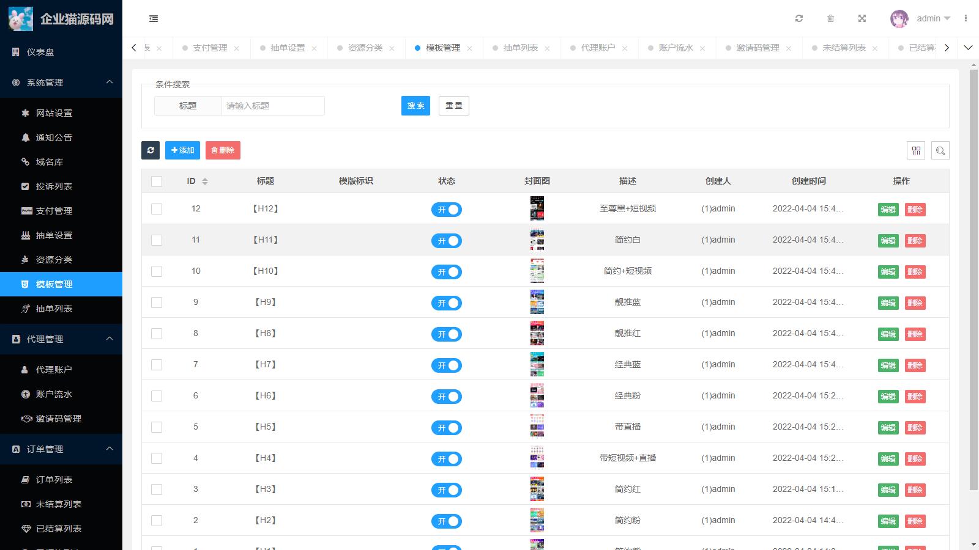Image resolution: width=979 pixels, height=550 pixels.
Task: Click the dark table refresh button
Action: (x=151, y=150)
